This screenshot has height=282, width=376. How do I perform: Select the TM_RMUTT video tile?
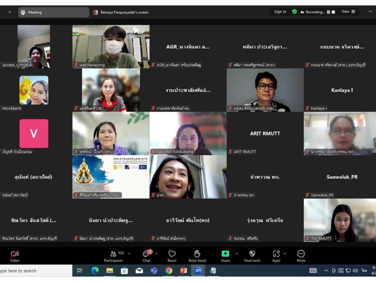tap(340, 220)
